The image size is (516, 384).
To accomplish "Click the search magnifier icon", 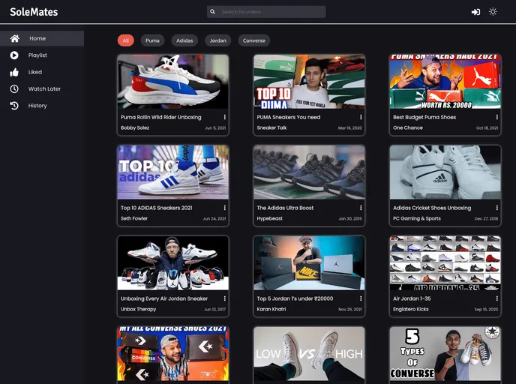I will pos(213,12).
